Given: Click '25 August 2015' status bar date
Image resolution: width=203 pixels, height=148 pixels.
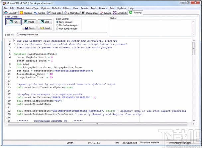Looking at the screenshot, I should 130,143.
